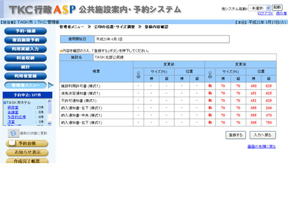This screenshot has width=288, height=216.
Task: Click the link right of ログアウト
Action: (x=281, y=13)
